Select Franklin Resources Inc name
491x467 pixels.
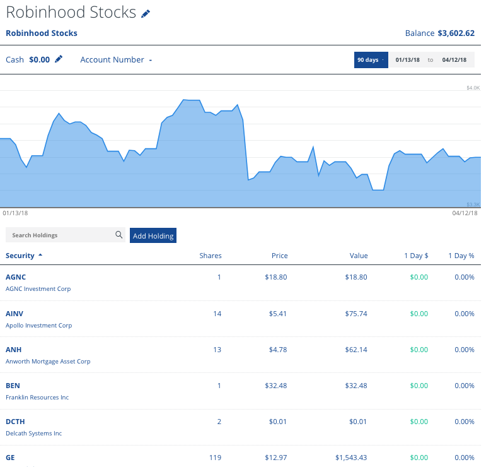point(37,398)
